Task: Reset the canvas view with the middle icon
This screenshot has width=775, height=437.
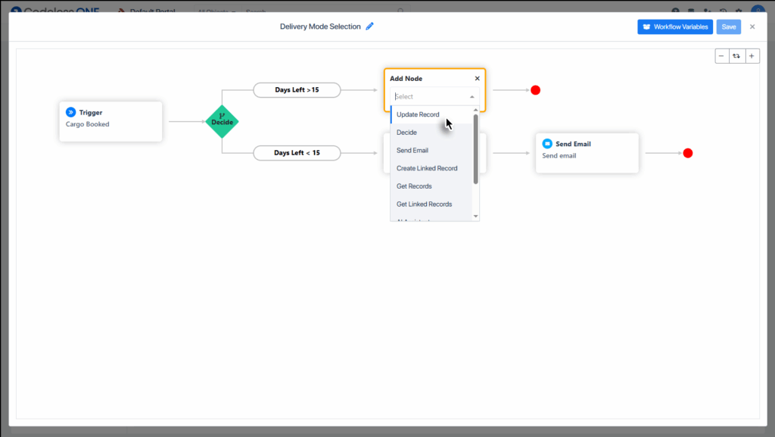Action: pyautogui.click(x=736, y=56)
